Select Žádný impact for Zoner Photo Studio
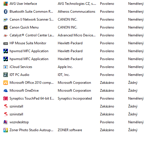This screenshot has height=145, width=151. [x=133, y=130]
